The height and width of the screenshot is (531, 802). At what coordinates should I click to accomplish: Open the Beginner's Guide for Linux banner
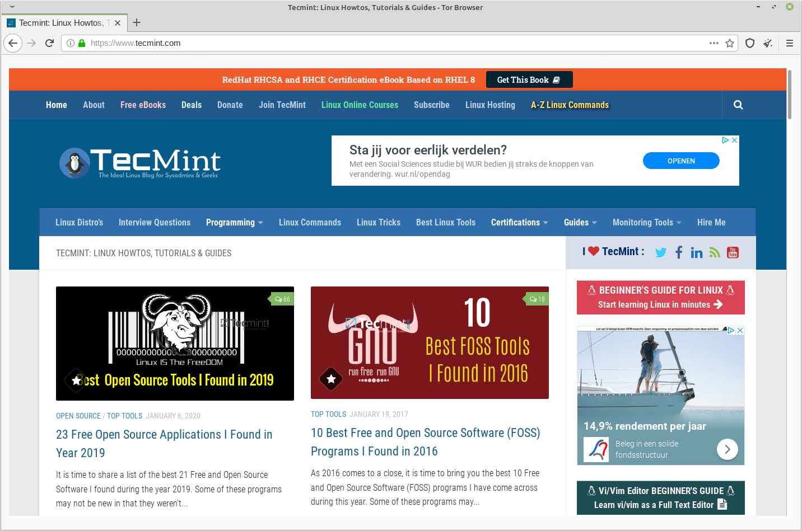point(661,298)
